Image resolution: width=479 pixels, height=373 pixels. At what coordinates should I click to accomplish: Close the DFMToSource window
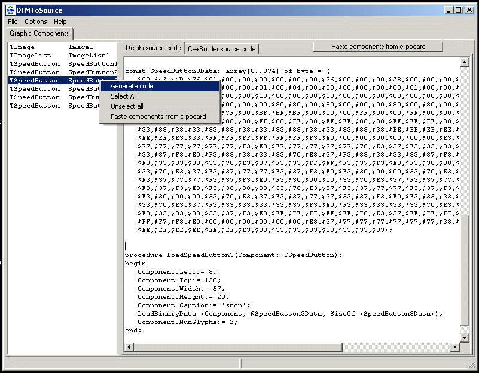click(x=469, y=10)
